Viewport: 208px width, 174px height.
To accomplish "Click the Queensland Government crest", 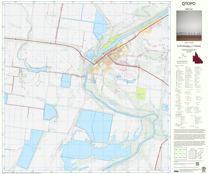I will click(x=203, y=170).
